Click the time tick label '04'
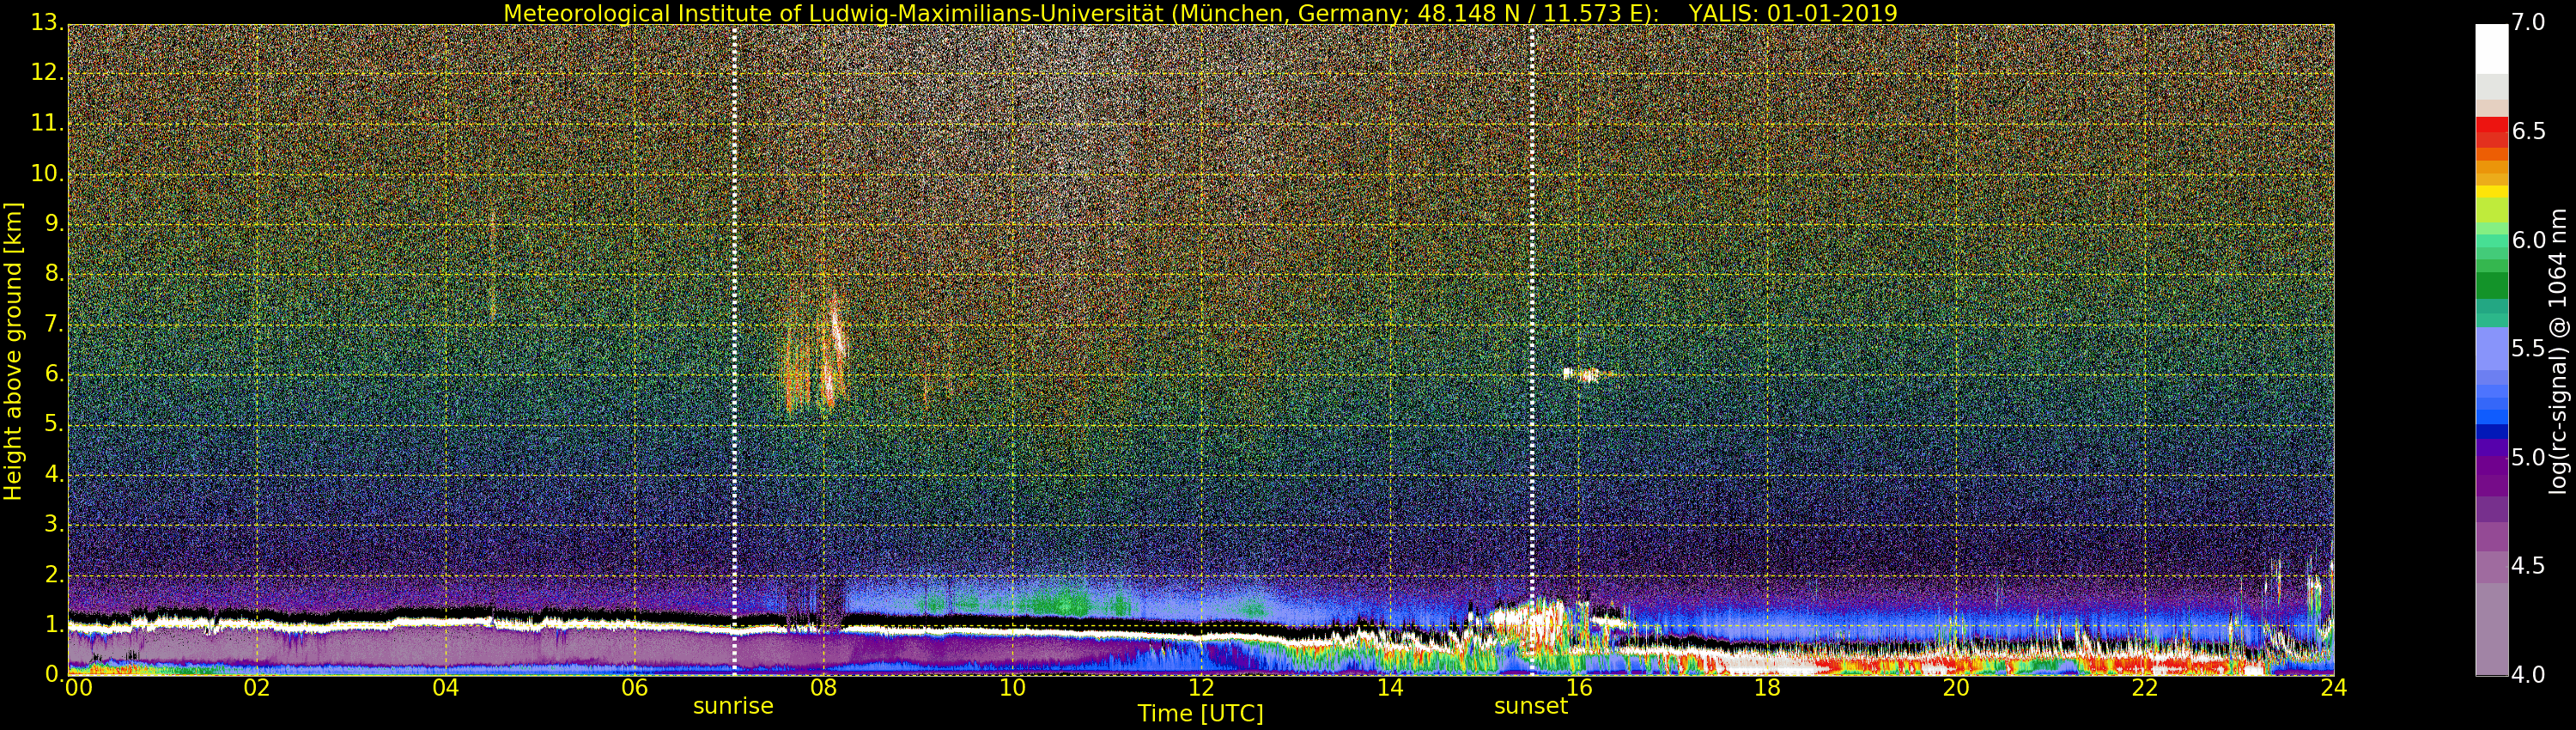The image size is (2576, 730). [445, 688]
